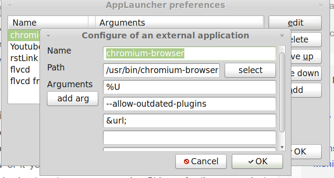Close the Configure of an external application dialog
The height and width of the screenshot is (178, 334).
point(282,36)
